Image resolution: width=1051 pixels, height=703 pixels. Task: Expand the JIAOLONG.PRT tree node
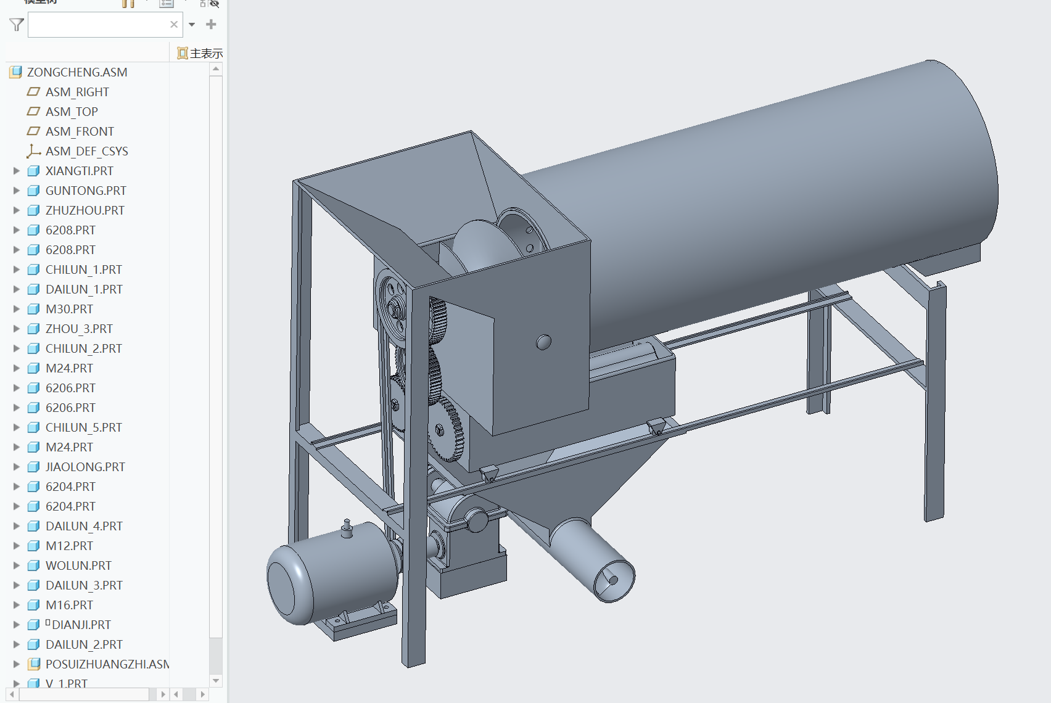tap(17, 467)
